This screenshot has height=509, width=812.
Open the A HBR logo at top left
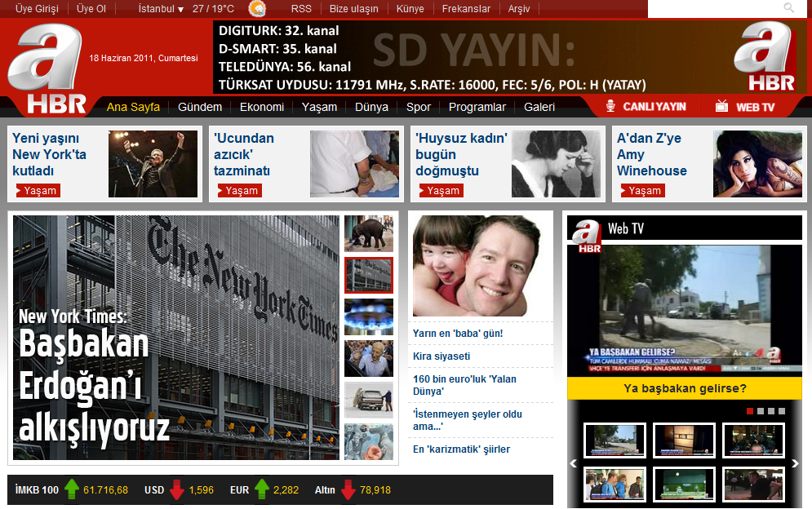point(47,69)
